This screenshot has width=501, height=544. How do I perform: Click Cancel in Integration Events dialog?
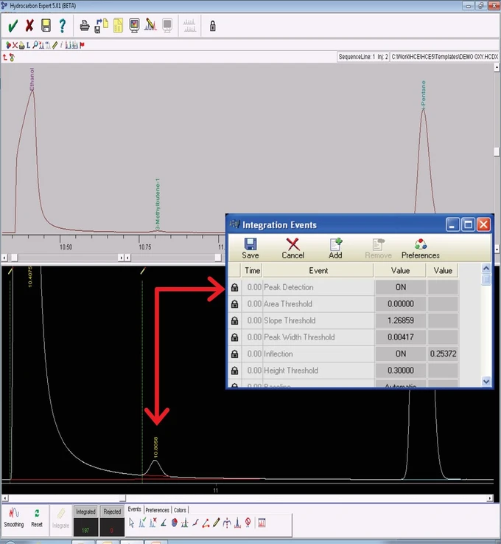(292, 248)
